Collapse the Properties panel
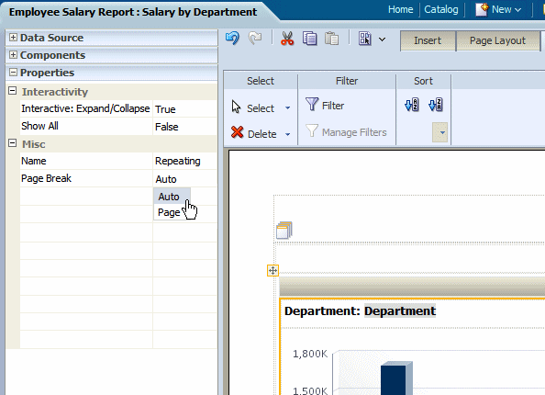545x395 pixels. tap(13, 72)
